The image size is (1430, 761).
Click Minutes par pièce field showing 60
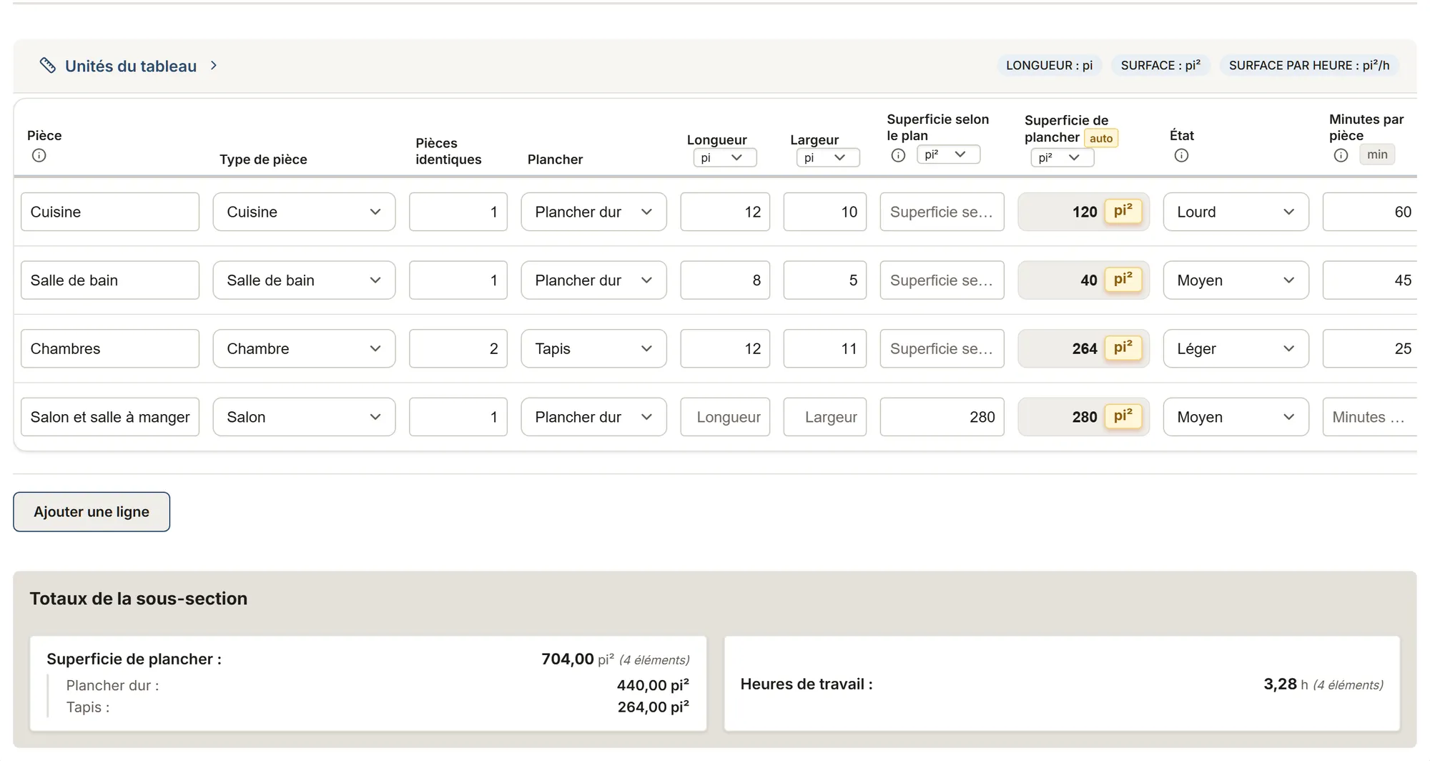(x=1369, y=212)
